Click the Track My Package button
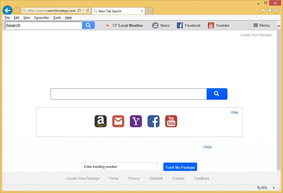Screen dimensions: 283x193 (x=180, y=167)
